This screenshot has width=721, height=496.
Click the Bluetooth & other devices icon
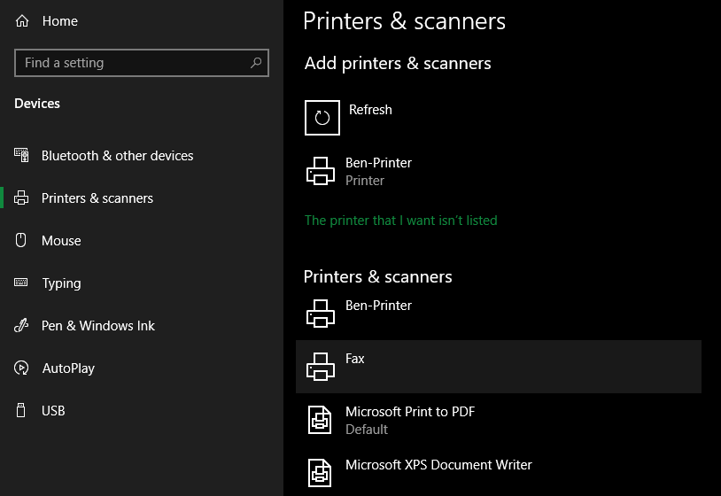(21, 155)
